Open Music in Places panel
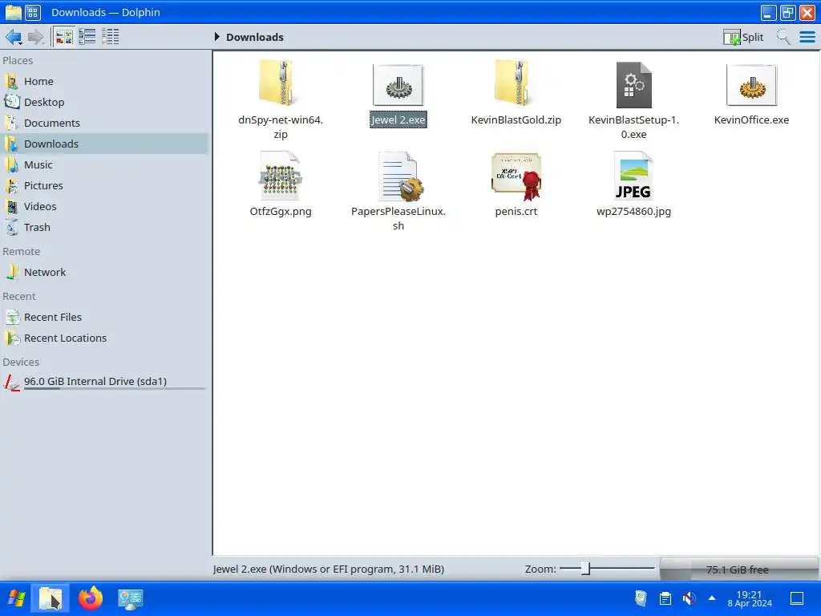Screen dimensions: 821x616 coord(105,164)
